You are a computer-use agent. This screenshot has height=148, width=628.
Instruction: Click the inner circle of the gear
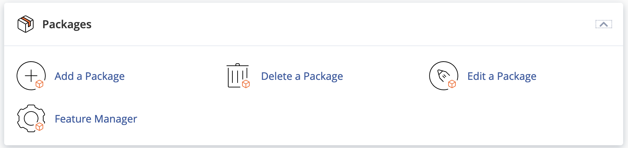[x=30, y=118]
